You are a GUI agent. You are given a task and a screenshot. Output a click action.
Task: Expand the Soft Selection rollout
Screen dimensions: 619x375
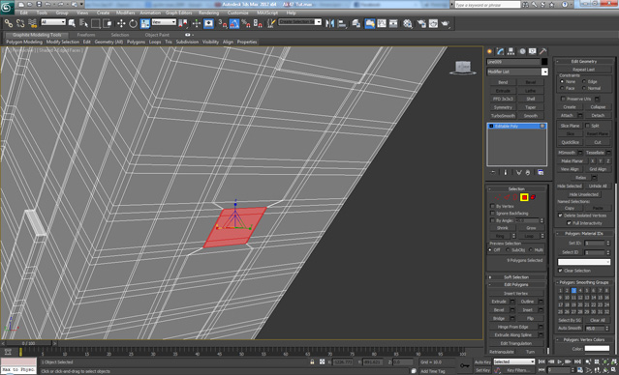coord(516,277)
